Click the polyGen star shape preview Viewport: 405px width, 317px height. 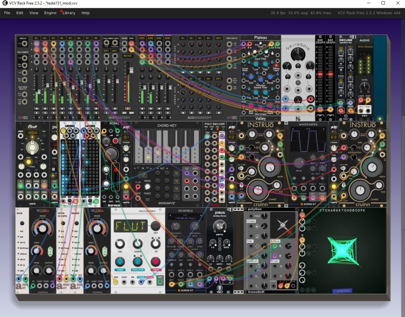tap(283, 225)
